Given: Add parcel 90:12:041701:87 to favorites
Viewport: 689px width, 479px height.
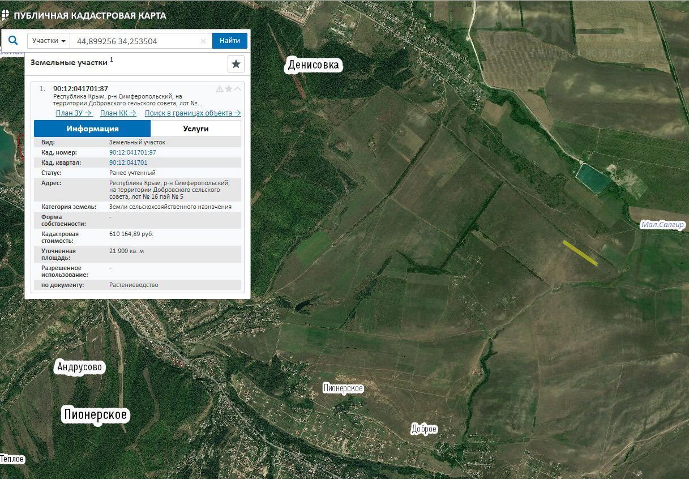Looking at the screenshot, I should pos(229,89).
